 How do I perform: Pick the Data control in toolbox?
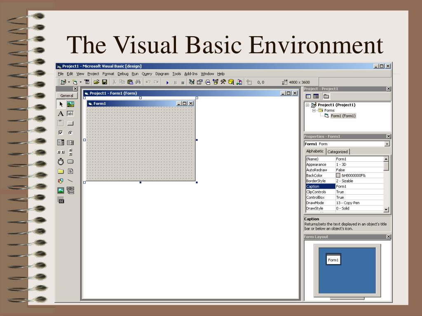(x=70, y=190)
